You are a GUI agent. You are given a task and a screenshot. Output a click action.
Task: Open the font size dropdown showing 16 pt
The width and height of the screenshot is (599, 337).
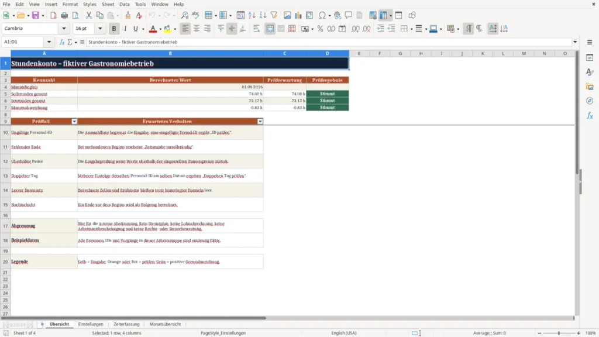pyautogui.click(x=100, y=29)
